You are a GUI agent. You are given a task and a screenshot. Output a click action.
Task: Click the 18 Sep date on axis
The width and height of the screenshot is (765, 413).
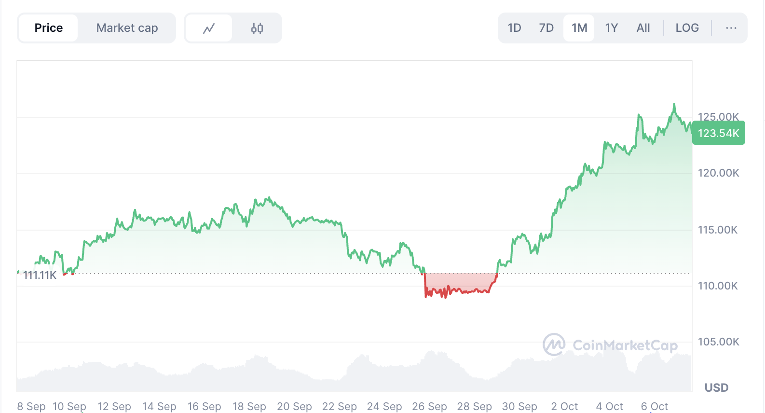249,406
